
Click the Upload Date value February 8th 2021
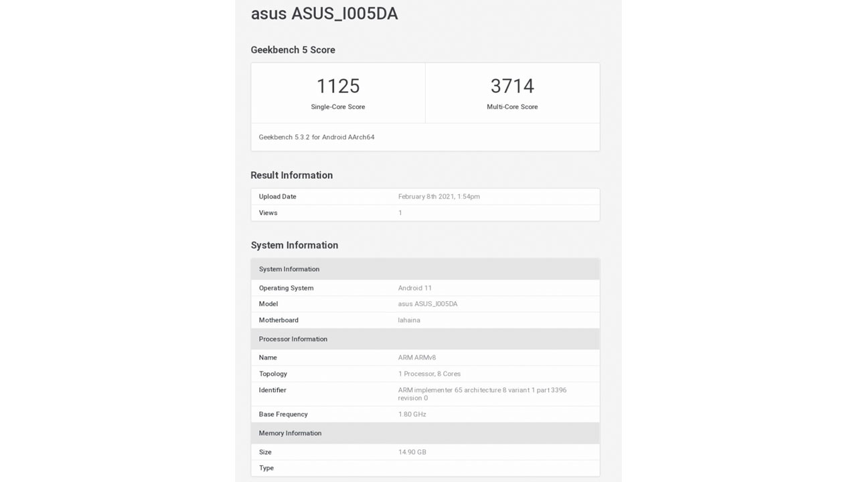tap(439, 197)
